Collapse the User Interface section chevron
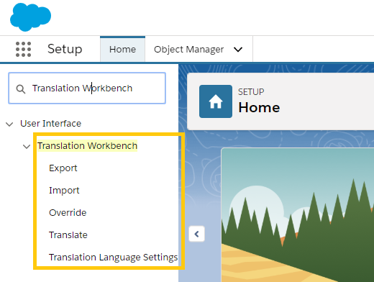 pyautogui.click(x=9, y=124)
